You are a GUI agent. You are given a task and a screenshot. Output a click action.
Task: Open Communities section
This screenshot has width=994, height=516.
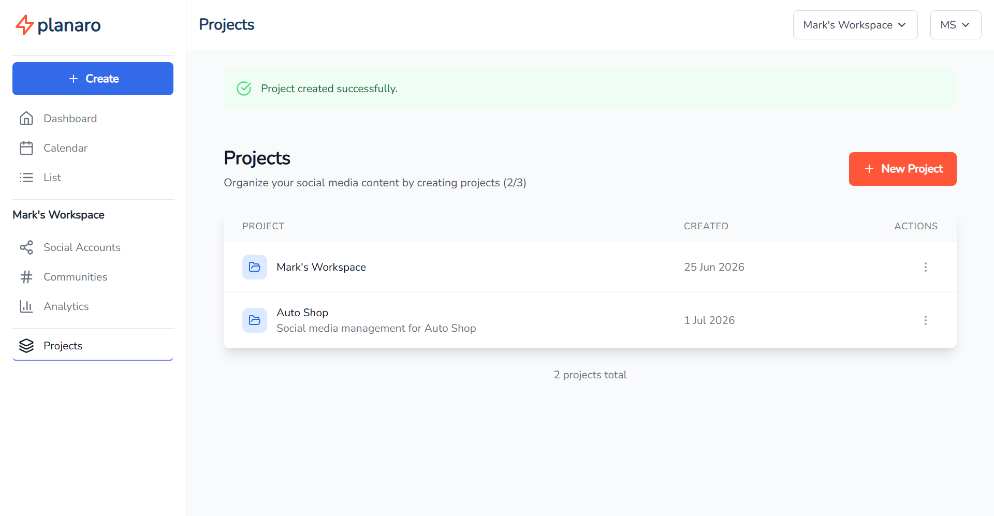point(93,277)
